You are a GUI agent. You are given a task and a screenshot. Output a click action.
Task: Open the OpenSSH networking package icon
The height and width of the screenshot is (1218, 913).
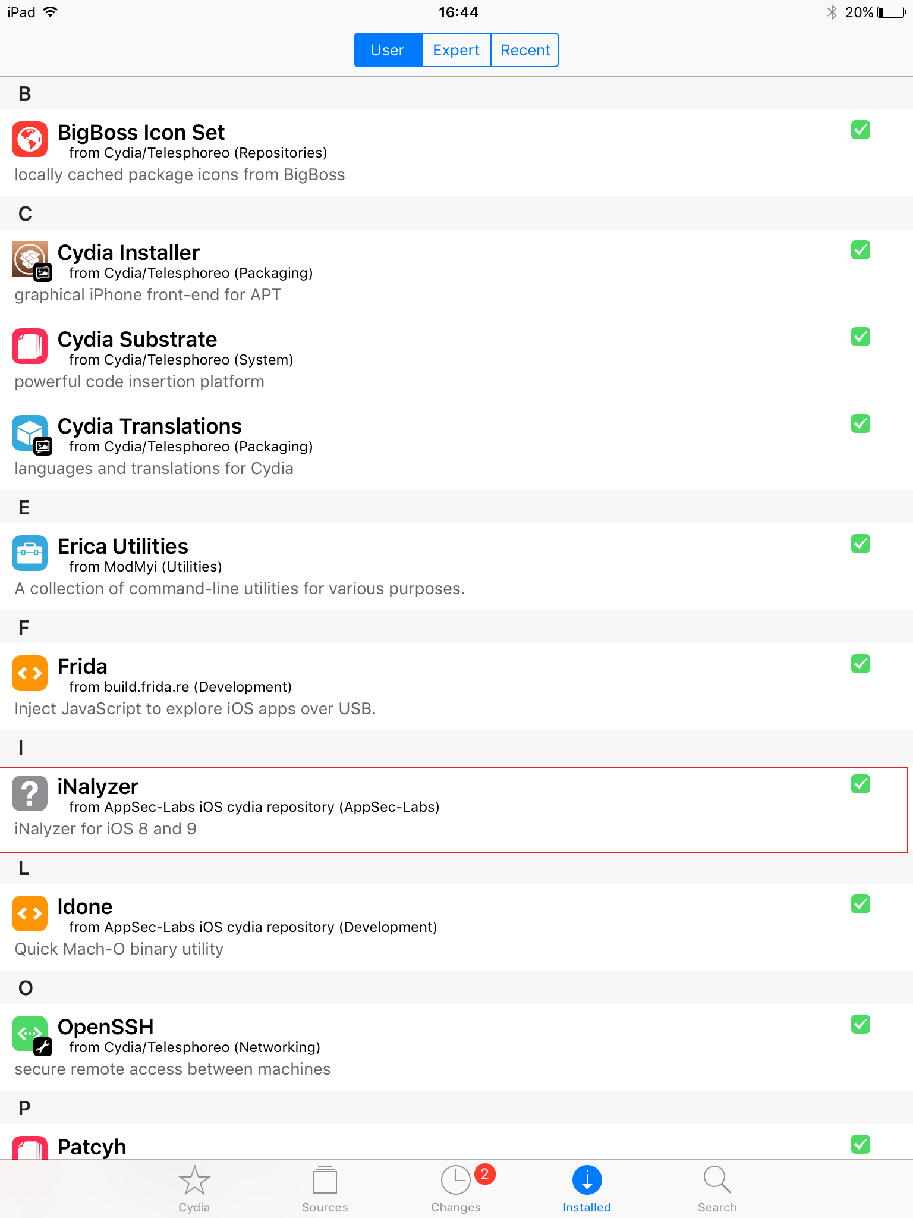pos(29,1034)
